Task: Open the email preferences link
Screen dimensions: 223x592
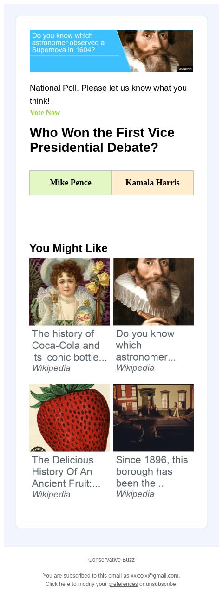Action: 123,584
